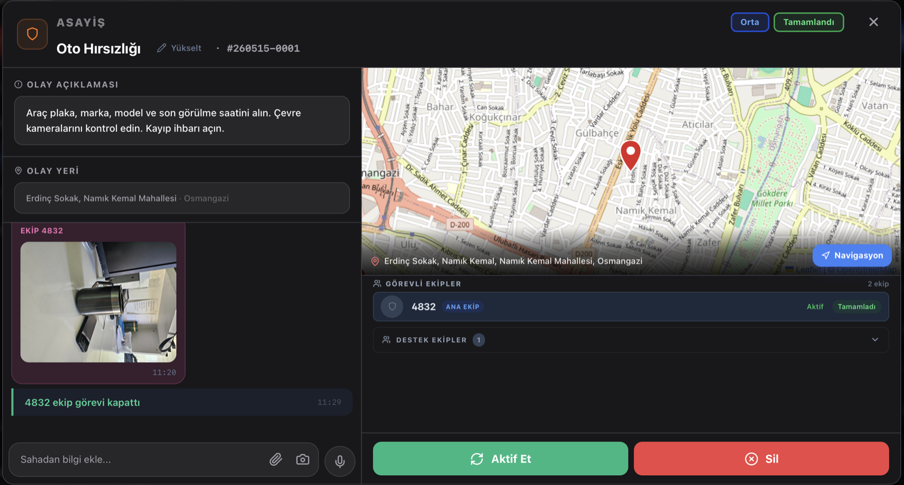Click the pin icon beside Olay Yeri
Screen dimensions: 904x485
click(18, 171)
